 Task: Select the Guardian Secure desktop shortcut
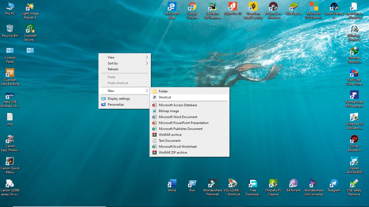click(x=30, y=33)
